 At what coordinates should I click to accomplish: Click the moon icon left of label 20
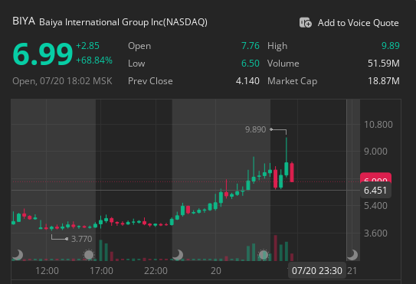[178, 255]
